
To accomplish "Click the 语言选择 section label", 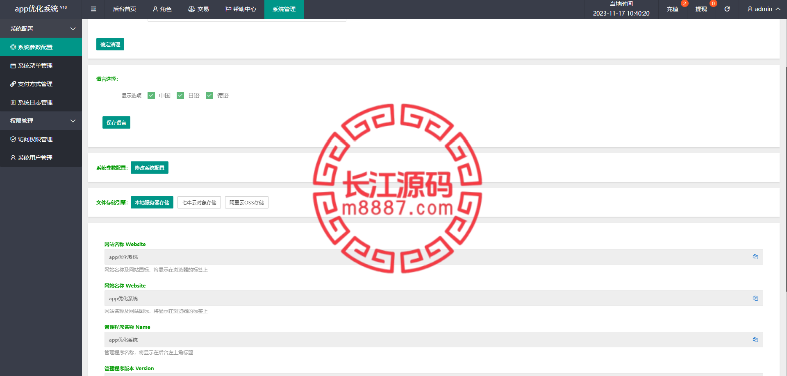I will coord(107,79).
